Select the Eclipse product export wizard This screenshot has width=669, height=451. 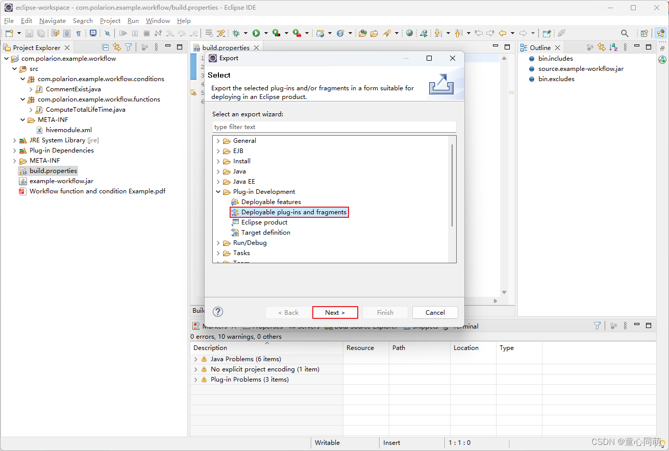coord(260,222)
